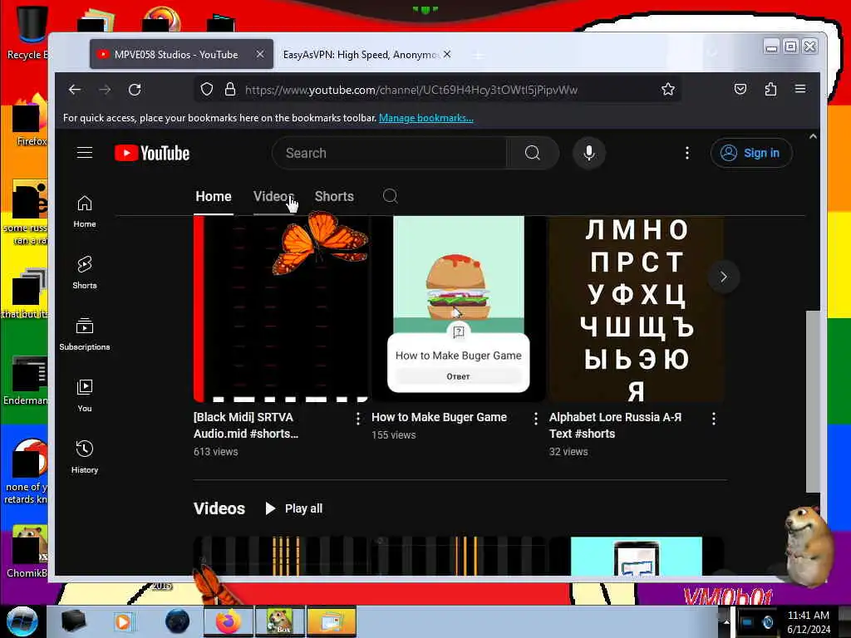This screenshot has height=638, width=851.
Task: Open You in the sidebar
Action: (85, 396)
